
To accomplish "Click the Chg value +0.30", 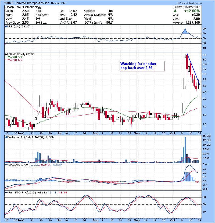I will click(195, 15).
